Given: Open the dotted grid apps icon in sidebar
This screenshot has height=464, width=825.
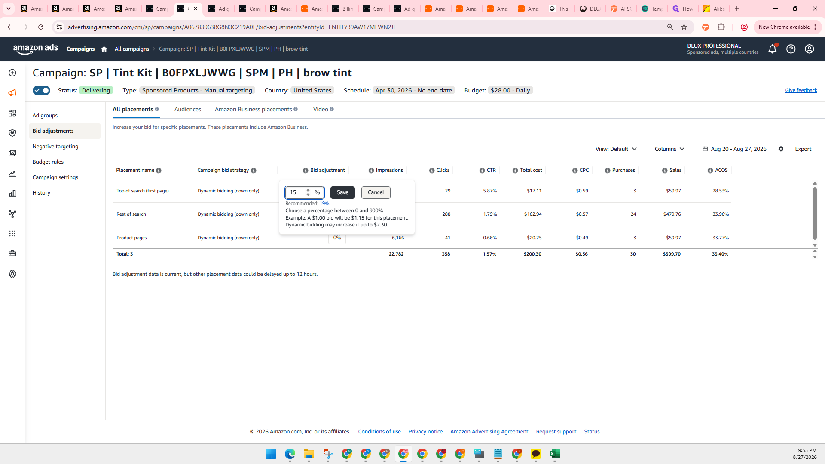Looking at the screenshot, I should [x=12, y=233].
